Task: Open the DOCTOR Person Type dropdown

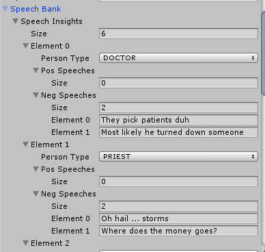Action: 178,58
